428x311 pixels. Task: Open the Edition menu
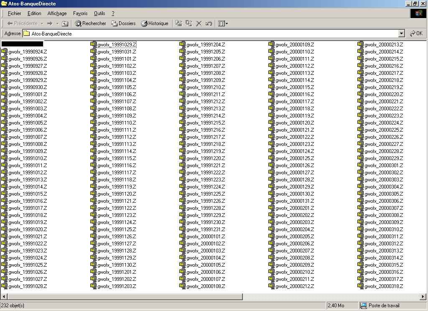click(x=34, y=13)
